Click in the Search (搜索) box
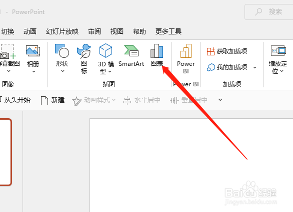This screenshot has height=212, width=293. 269,12
